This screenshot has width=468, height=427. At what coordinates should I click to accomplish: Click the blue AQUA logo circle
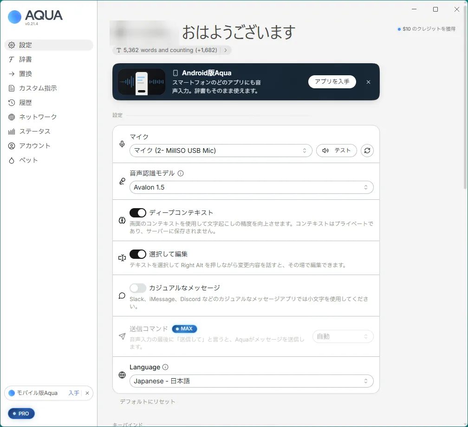[14, 17]
